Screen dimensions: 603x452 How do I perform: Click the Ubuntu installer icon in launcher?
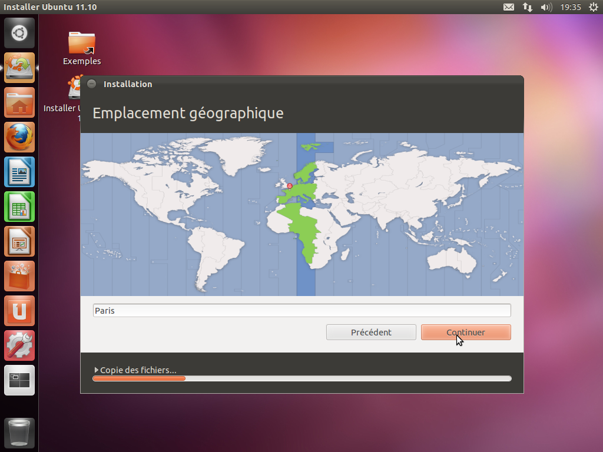(x=19, y=68)
